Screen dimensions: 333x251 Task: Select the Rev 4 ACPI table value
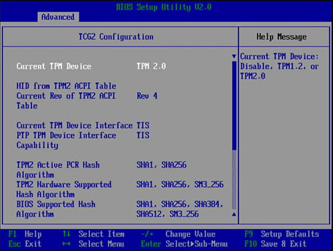coord(147,96)
